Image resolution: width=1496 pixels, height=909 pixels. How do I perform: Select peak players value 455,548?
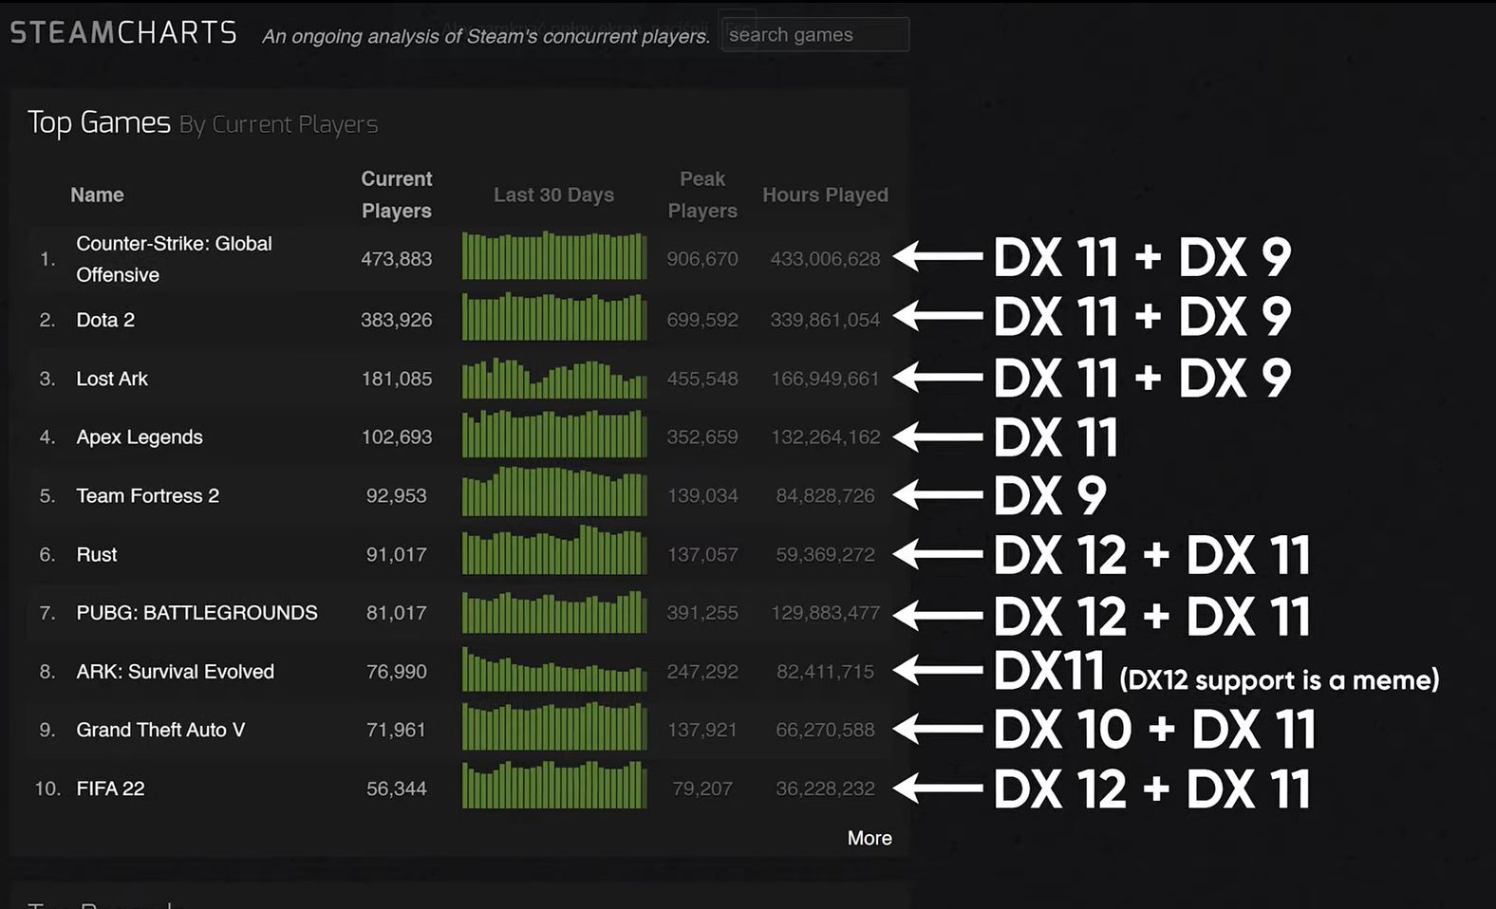pyautogui.click(x=702, y=379)
